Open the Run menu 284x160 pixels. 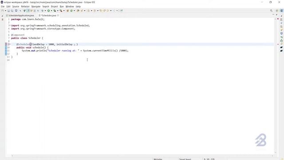pyautogui.click(x=62, y=7)
